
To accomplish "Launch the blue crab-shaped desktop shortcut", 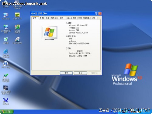I will point(6,101).
